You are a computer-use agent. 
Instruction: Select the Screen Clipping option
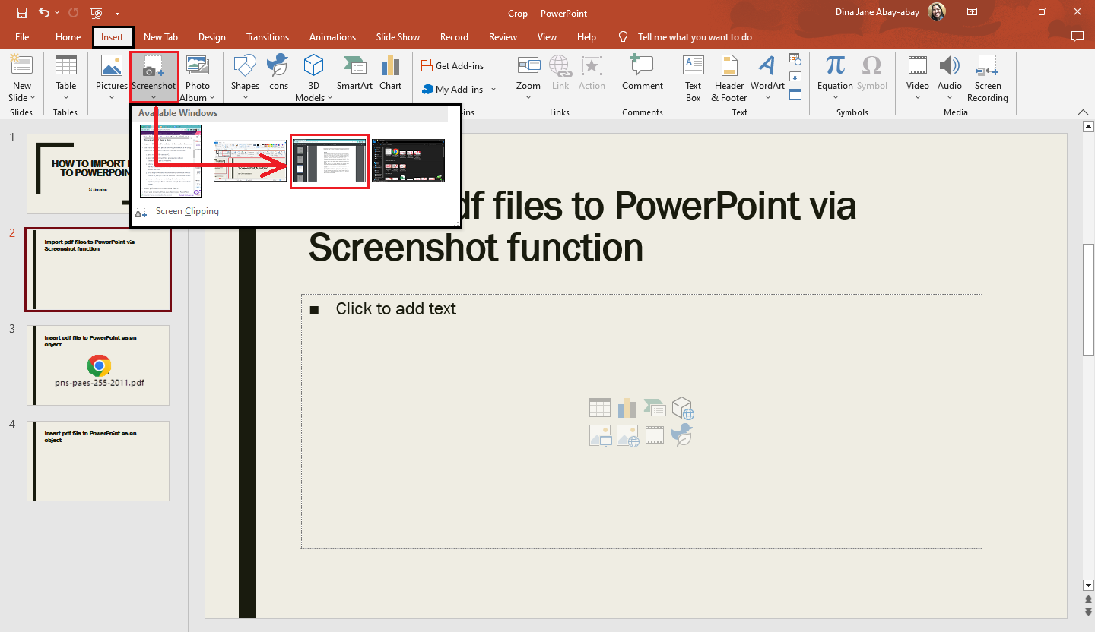187,211
